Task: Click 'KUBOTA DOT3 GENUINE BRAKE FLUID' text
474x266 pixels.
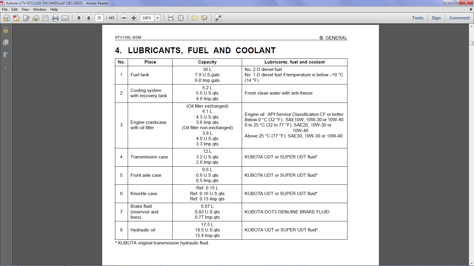Action: [x=287, y=212]
